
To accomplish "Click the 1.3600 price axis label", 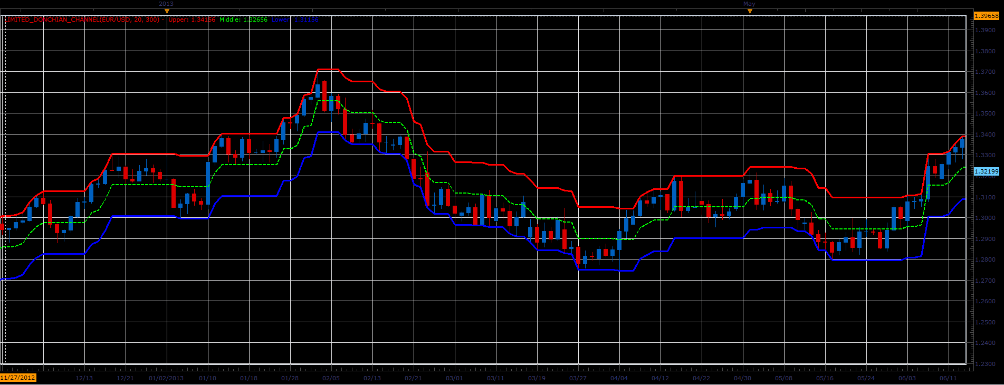I will pos(986,93).
